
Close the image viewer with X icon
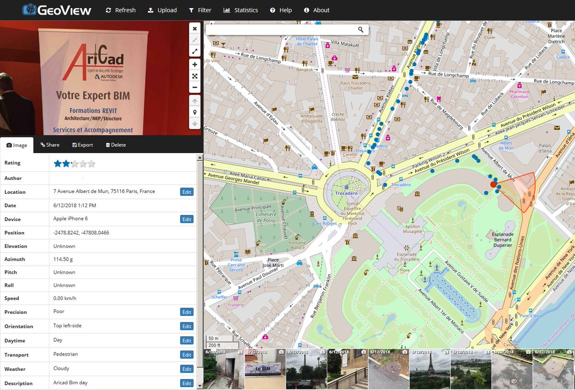[195, 29]
